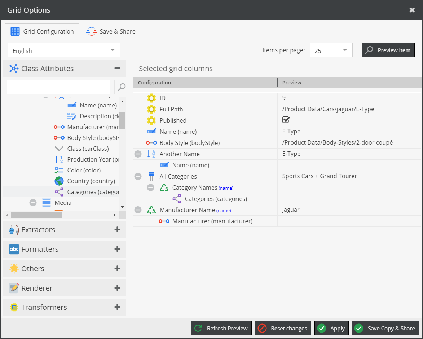Click the Sports Cars + Grand Tourer preview
Image resolution: width=423 pixels, height=339 pixels.
[320, 176]
